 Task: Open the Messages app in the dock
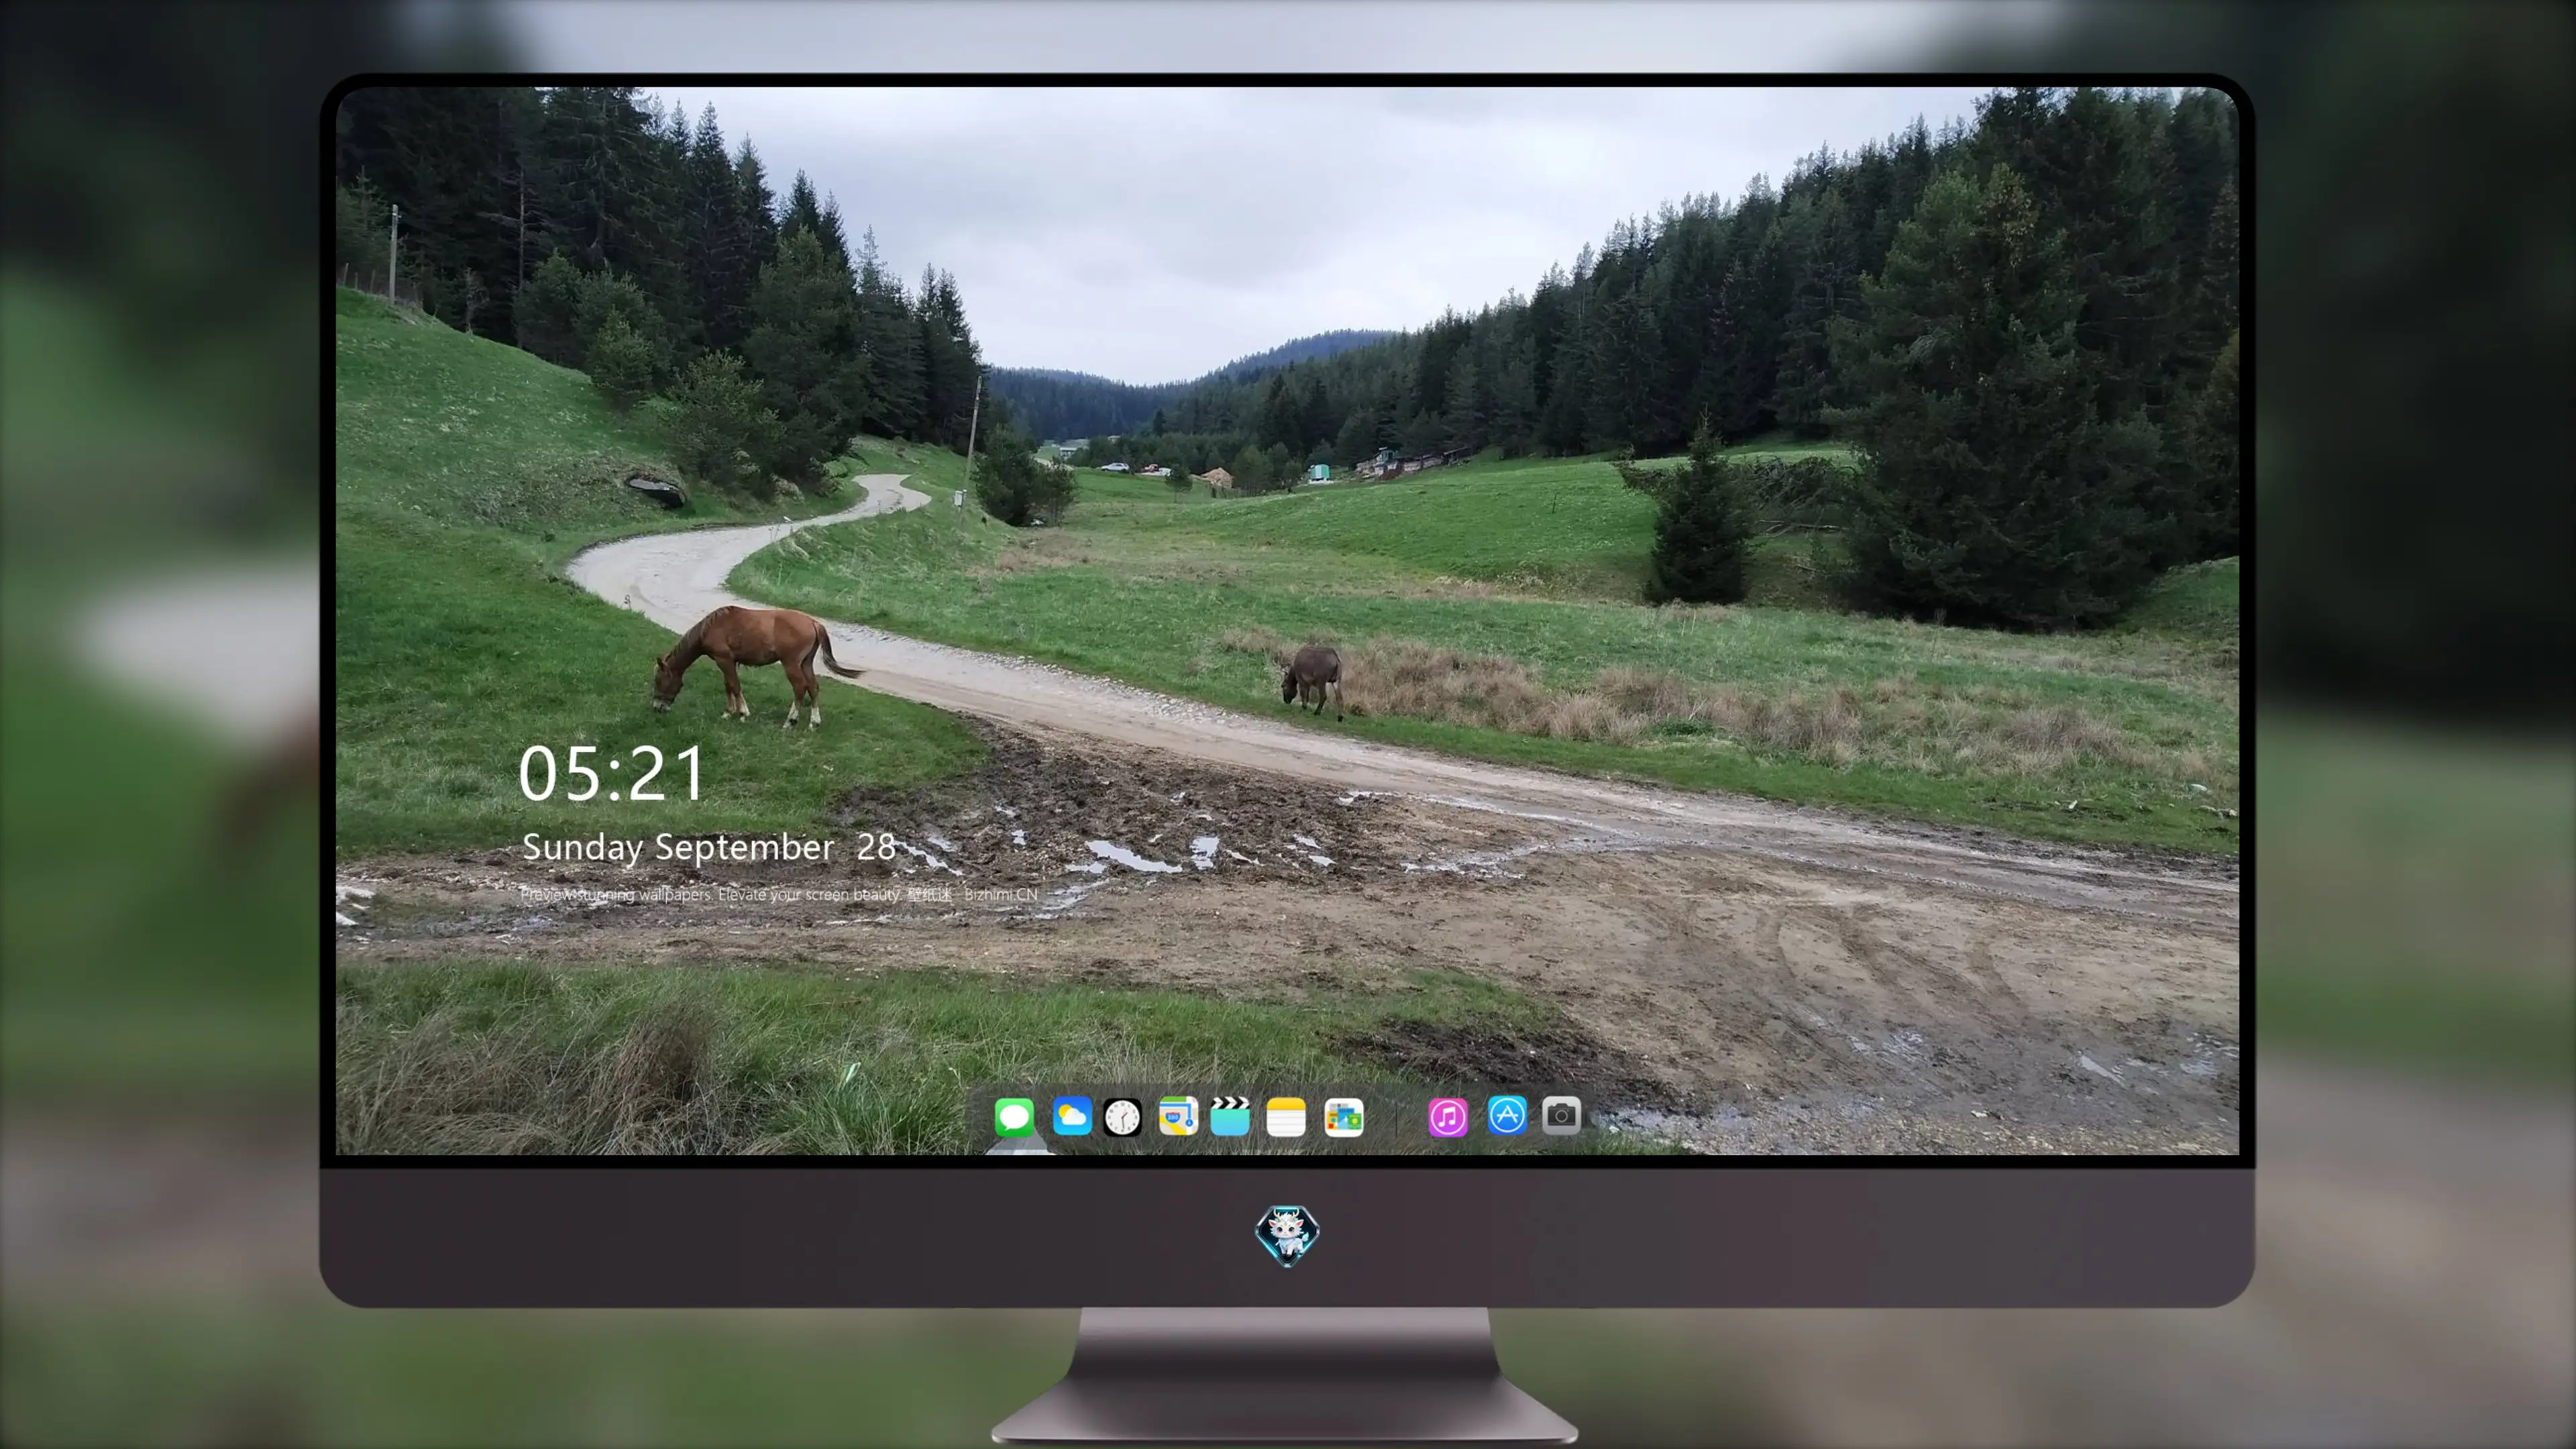point(1014,1116)
